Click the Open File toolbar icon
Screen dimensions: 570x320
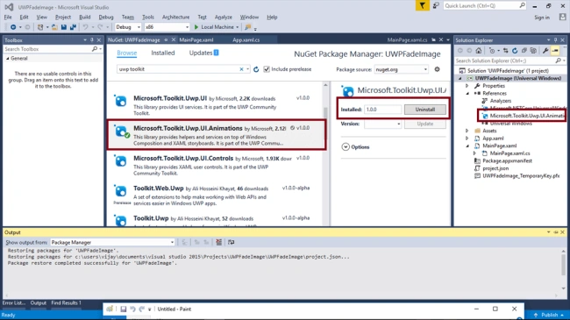pyautogui.click(x=54, y=27)
